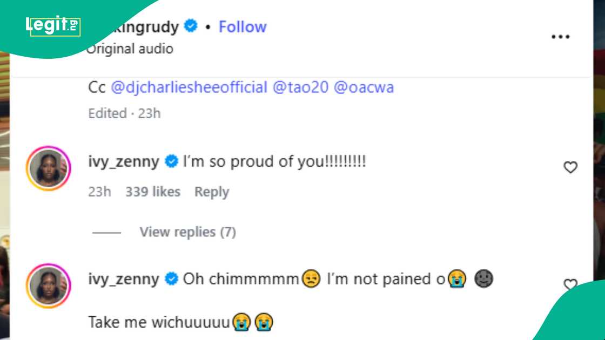The width and height of the screenshot is (605, 340).
Task: Like ivy_zenny's 'proud of you' comment heart
Action: [x=570, y=167]
